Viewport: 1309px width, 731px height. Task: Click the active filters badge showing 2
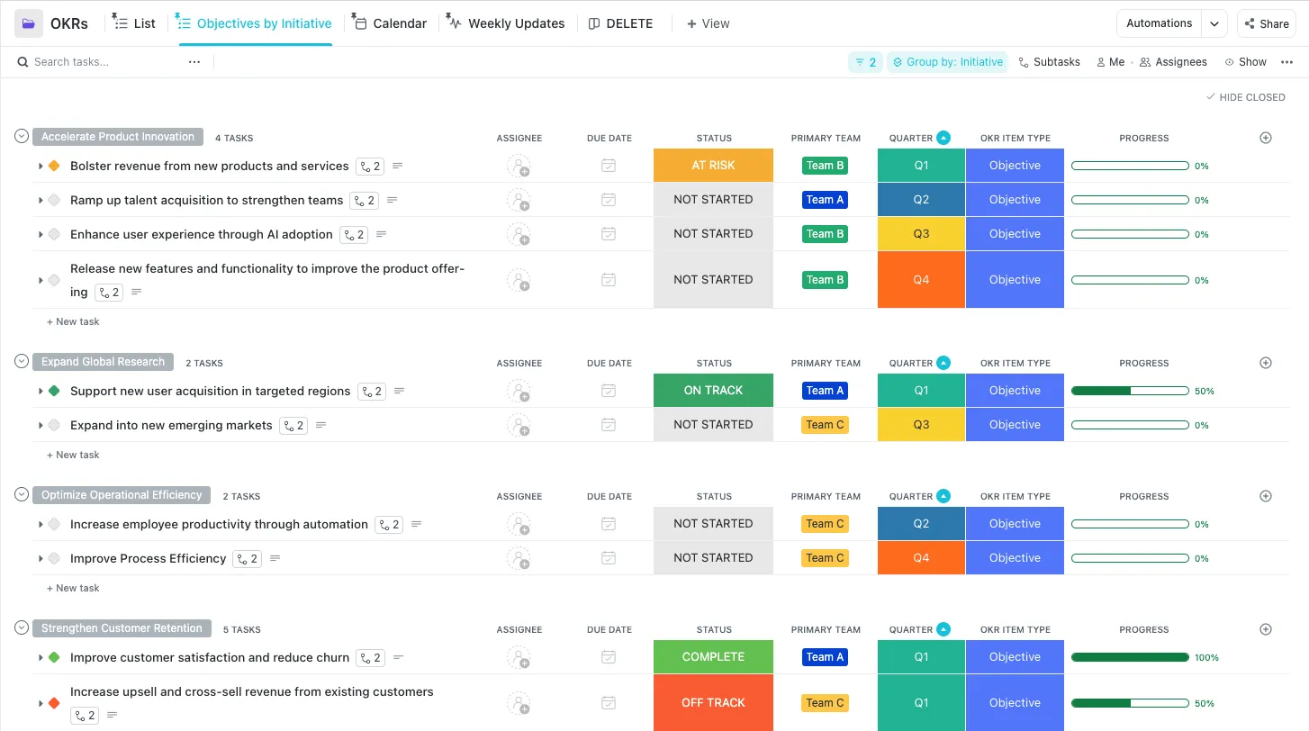click(x=865, y=62)
